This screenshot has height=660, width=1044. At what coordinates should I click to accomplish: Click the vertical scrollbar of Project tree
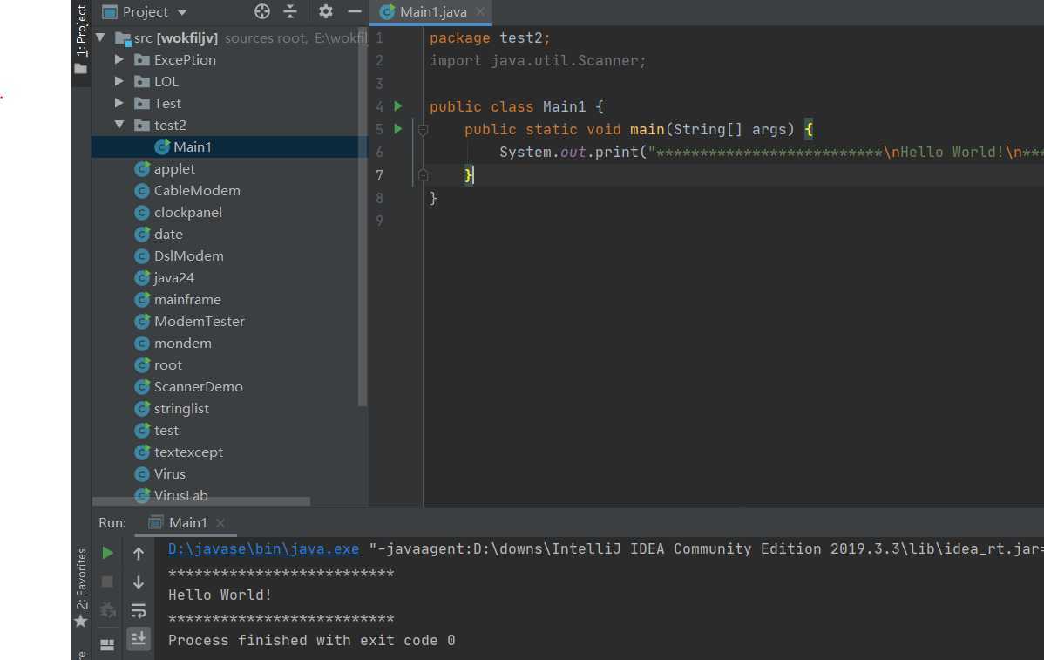point(363,216)
